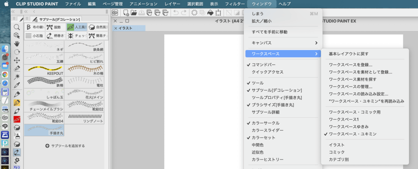Viewport: 418px width, 169px height.
Task: Select the highlighted Decoration brush tool
Action: point(17,152)
